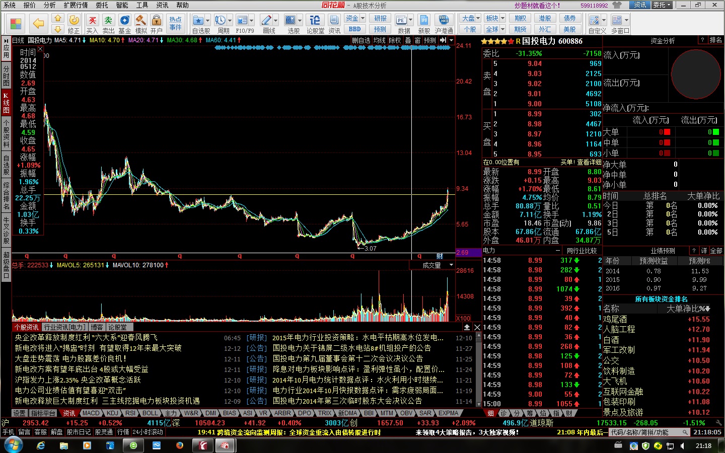The image size is (725, 453).
Task: Expand the 周期 period dropdown arrow
Action: 230,20
